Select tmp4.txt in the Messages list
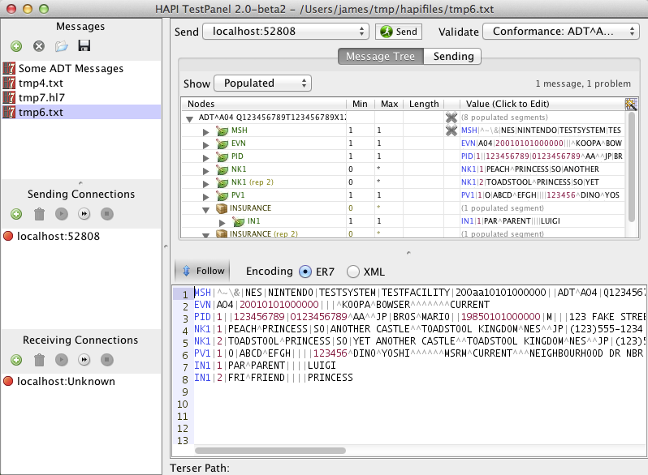648x475 pixels. pyautogui.click(x=41, y=83)
